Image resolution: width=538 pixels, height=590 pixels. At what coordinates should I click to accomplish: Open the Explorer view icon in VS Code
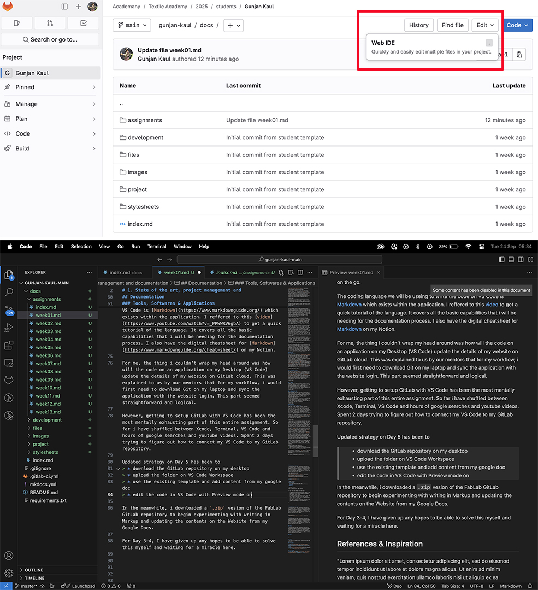tap(9, 275)
